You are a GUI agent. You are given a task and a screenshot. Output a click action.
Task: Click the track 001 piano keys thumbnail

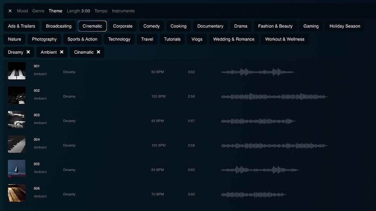tap(17, 71)
